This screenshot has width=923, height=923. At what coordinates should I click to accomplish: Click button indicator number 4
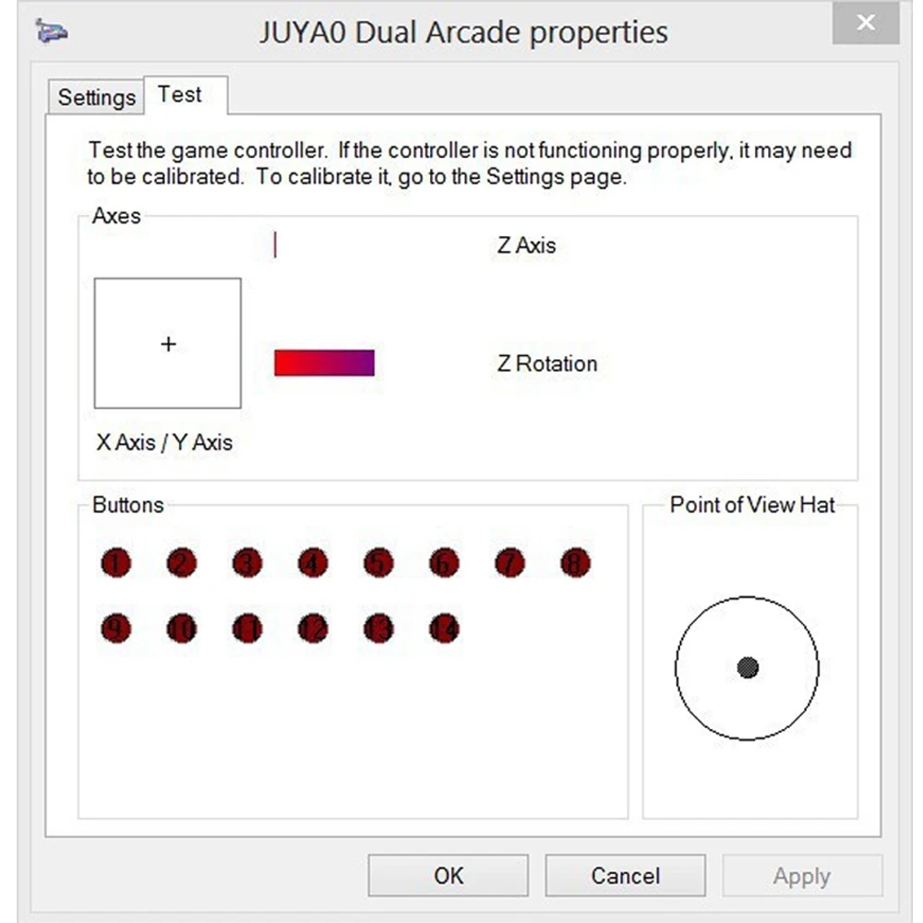313,563
